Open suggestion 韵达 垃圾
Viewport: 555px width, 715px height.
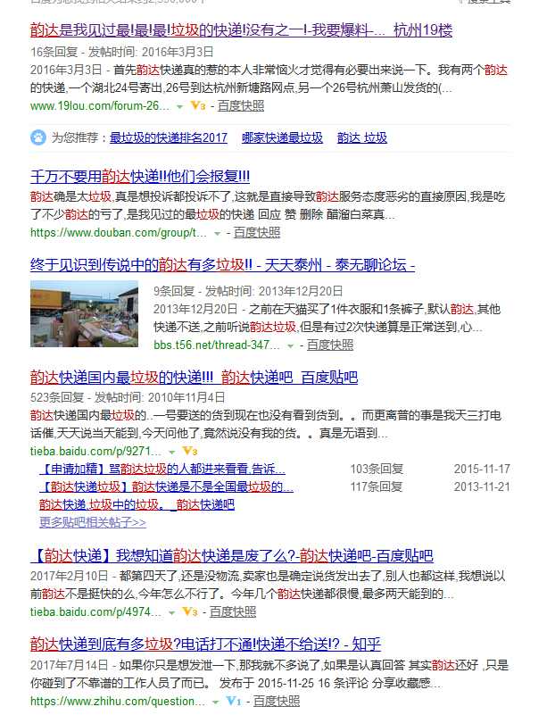tap(362, 137)
